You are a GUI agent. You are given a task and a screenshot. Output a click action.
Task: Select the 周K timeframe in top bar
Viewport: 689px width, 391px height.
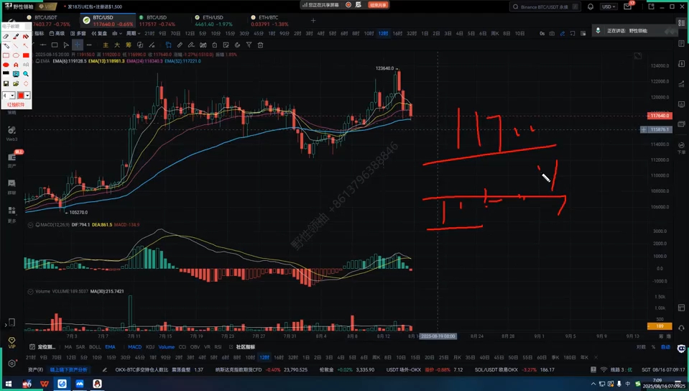click(495, 34)
